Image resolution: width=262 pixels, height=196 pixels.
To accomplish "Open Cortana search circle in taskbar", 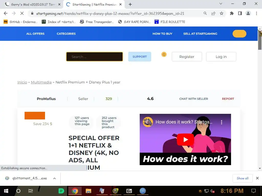I will tap(18, 191).
